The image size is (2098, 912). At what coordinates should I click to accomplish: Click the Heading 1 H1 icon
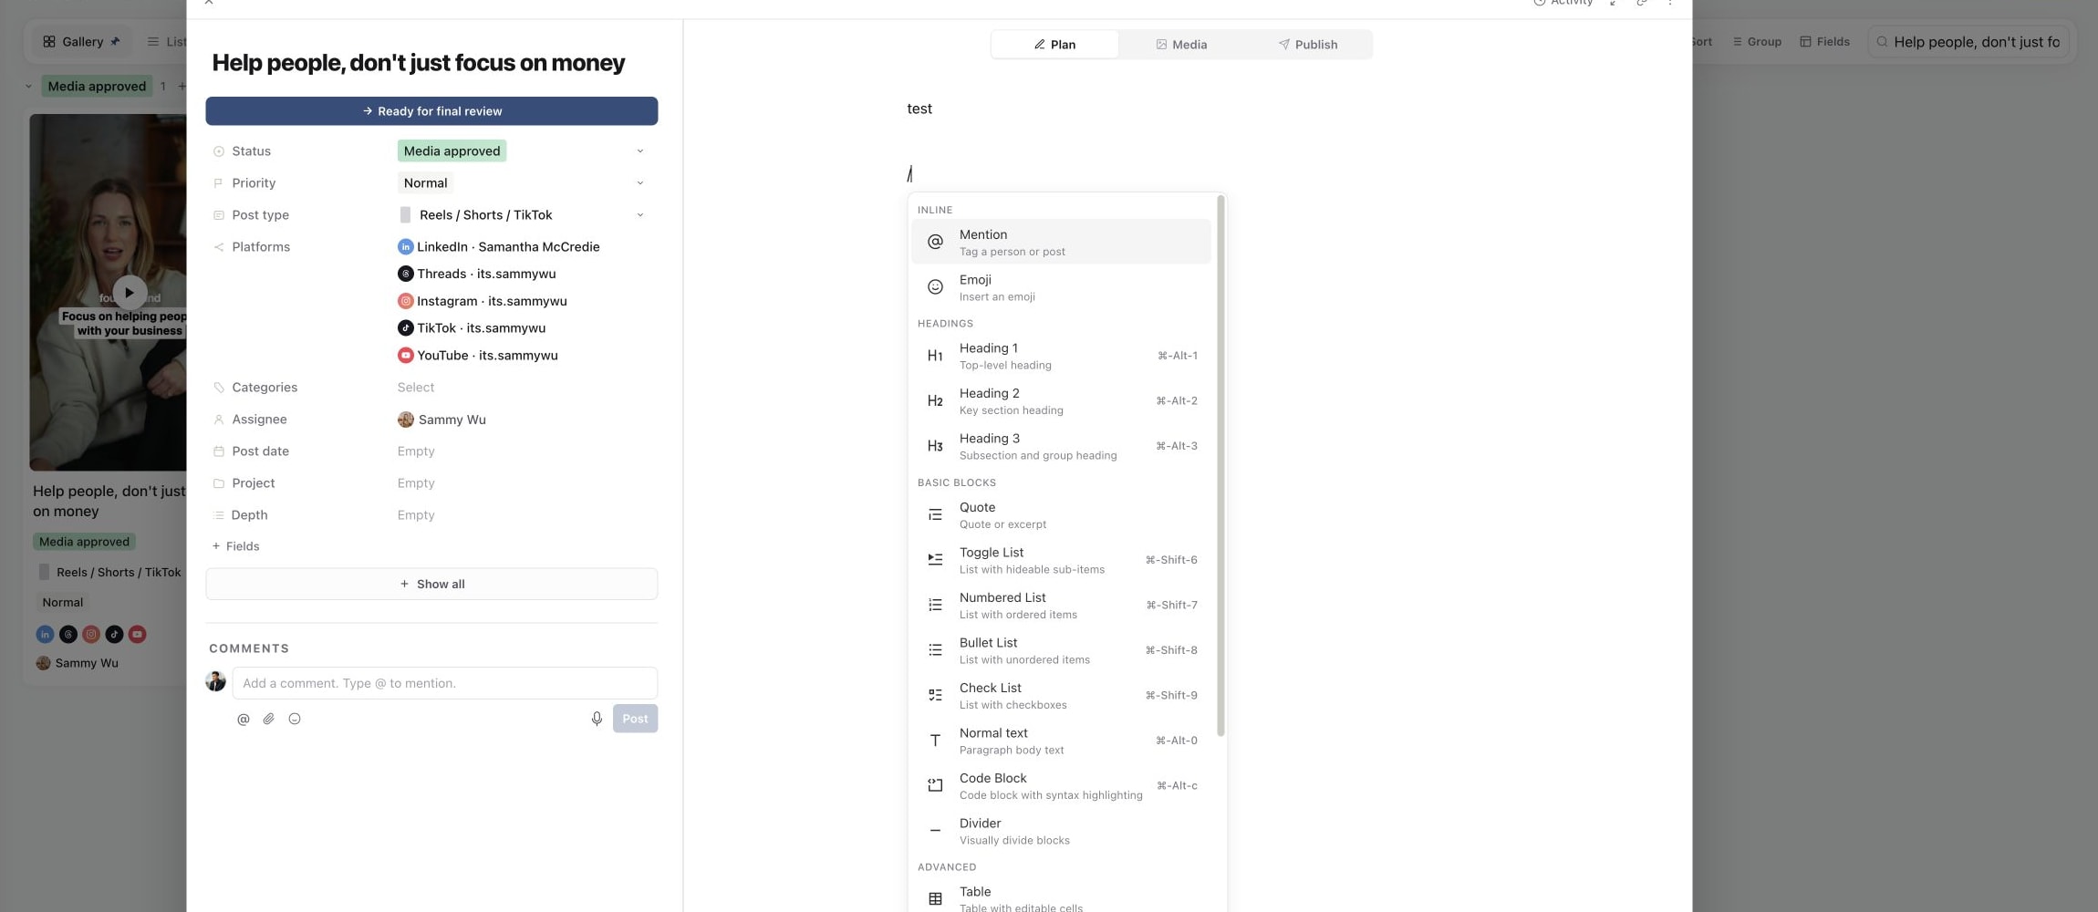pos(935,356)
